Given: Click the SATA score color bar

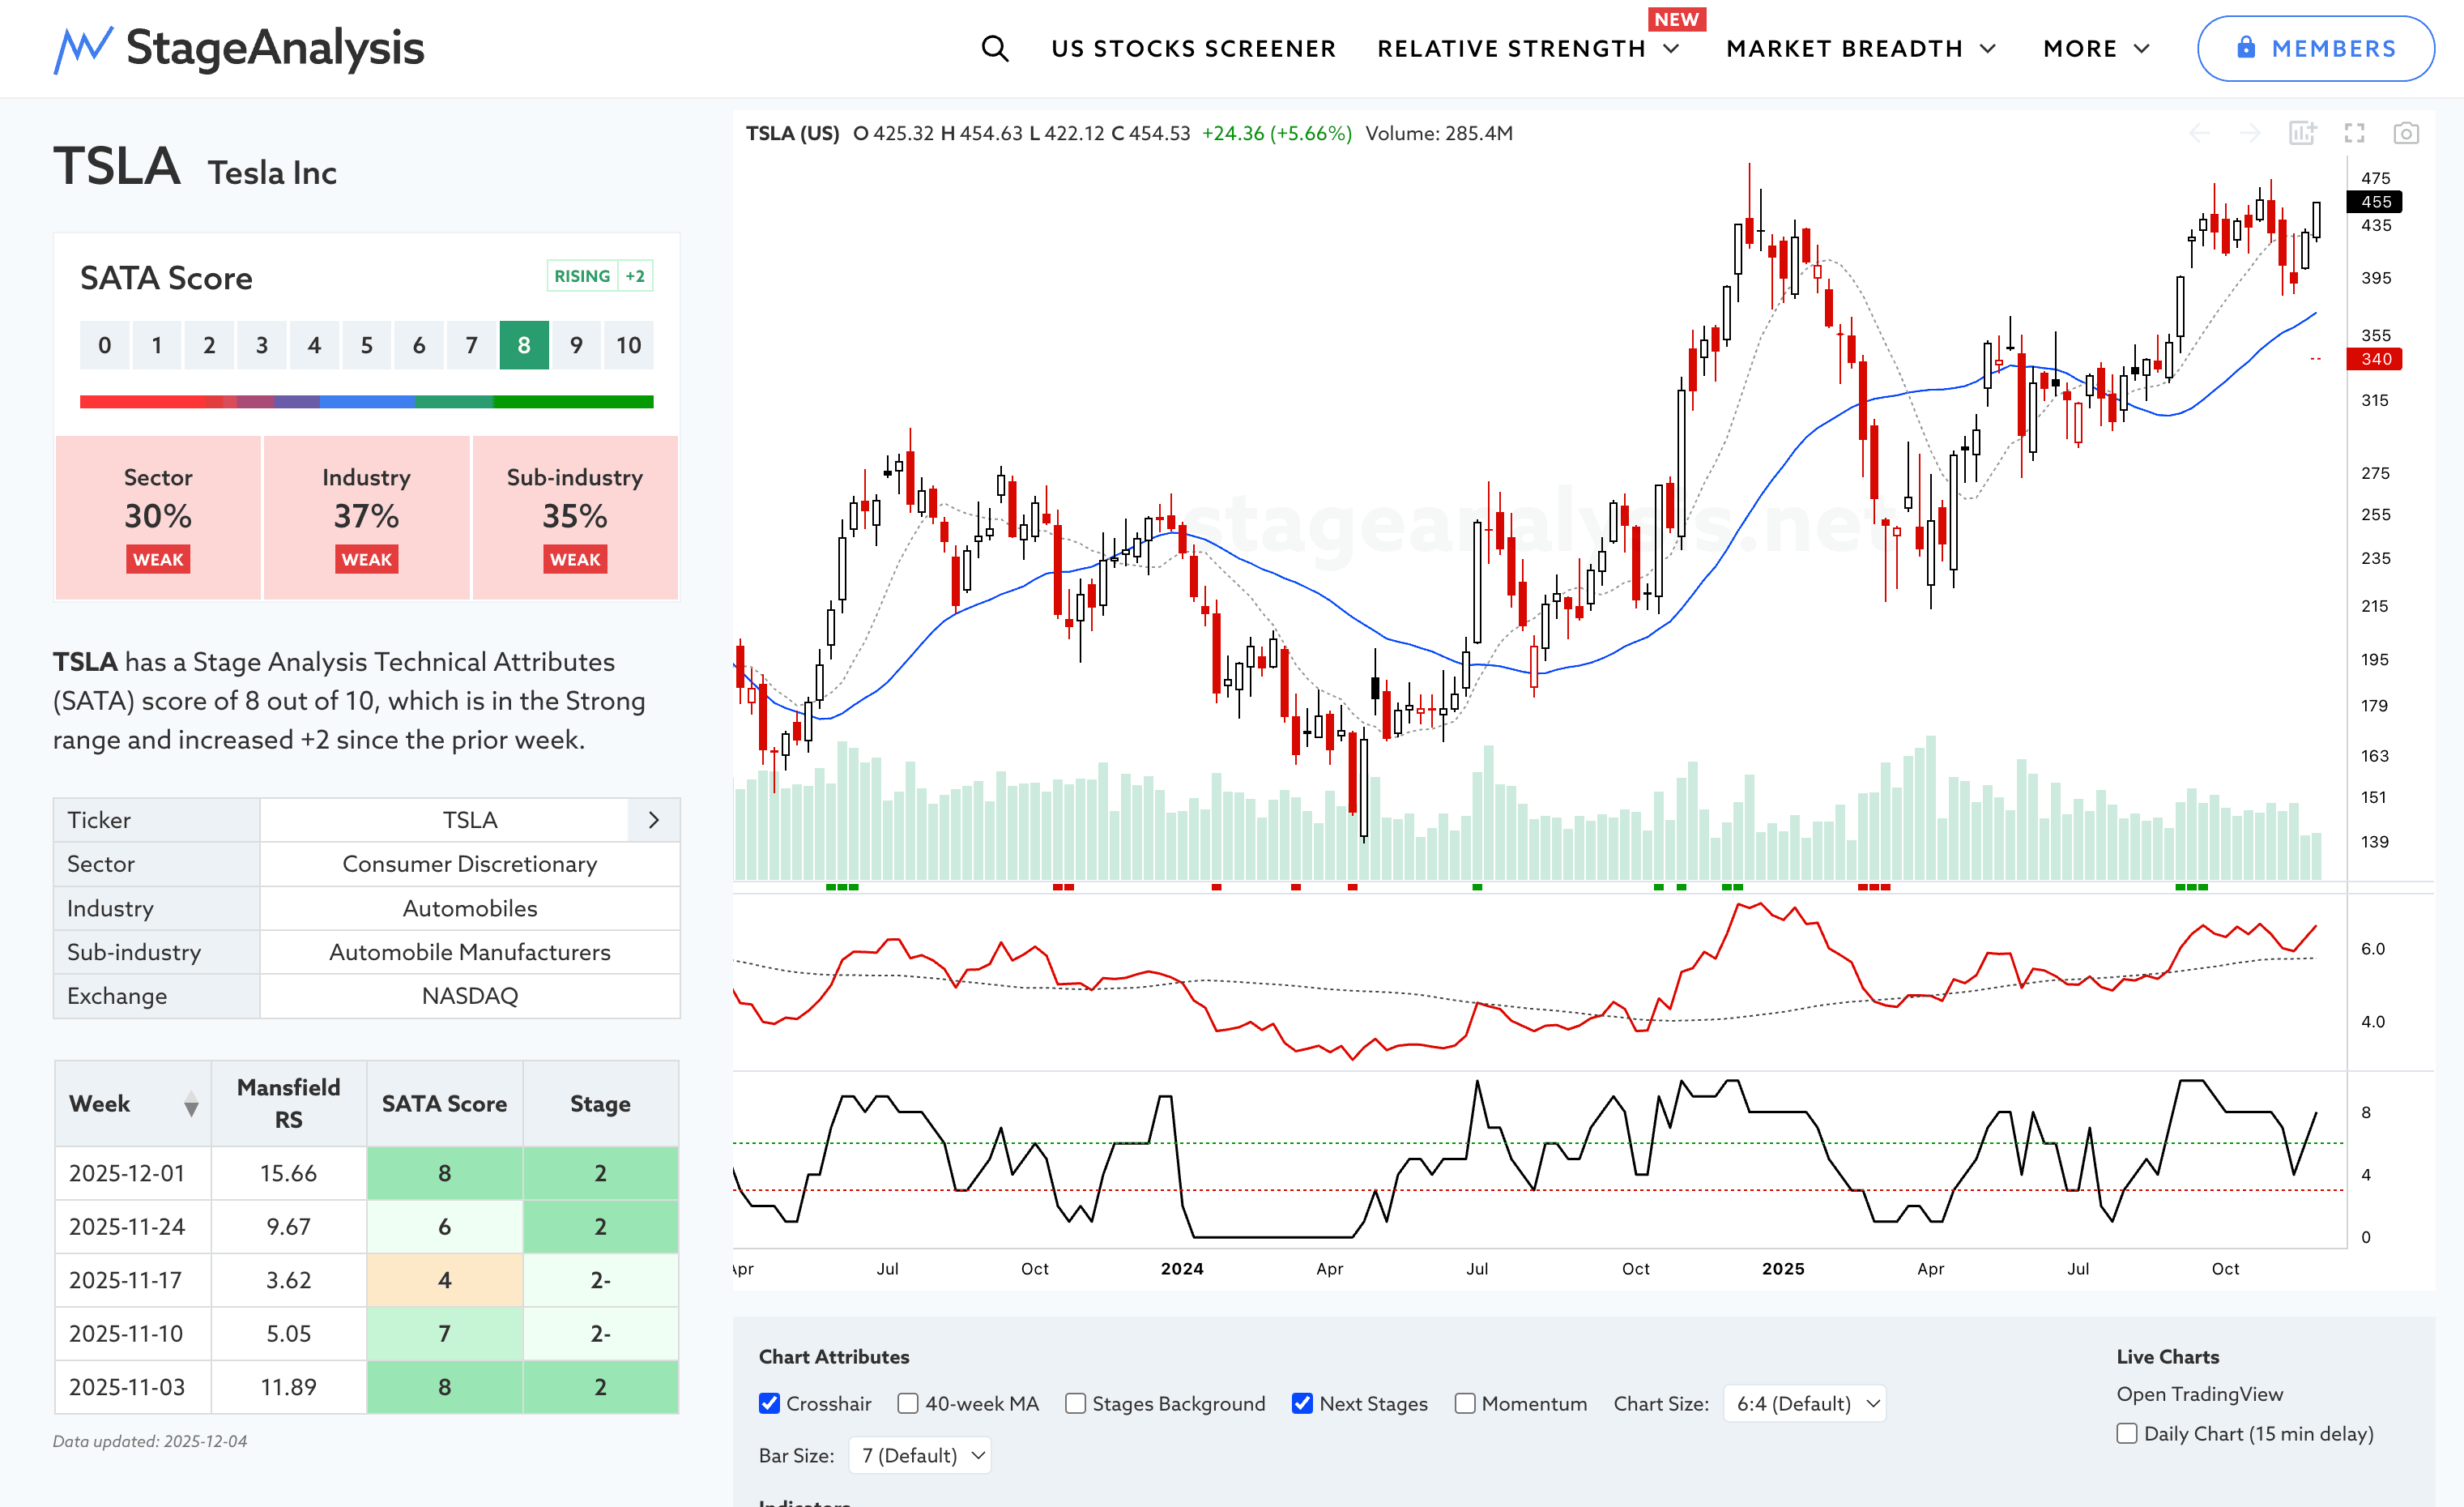Looking at the screenshot, I should [366, 402].
